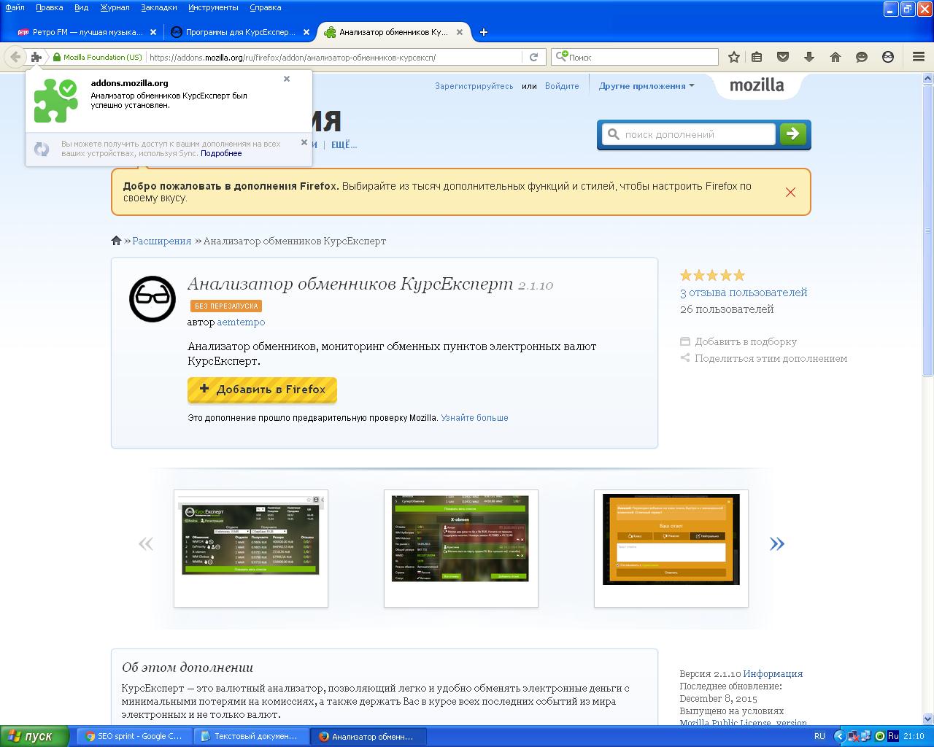Open the Зарегистрируйтесь link
The image size is (934, 747).
[474, 86]
